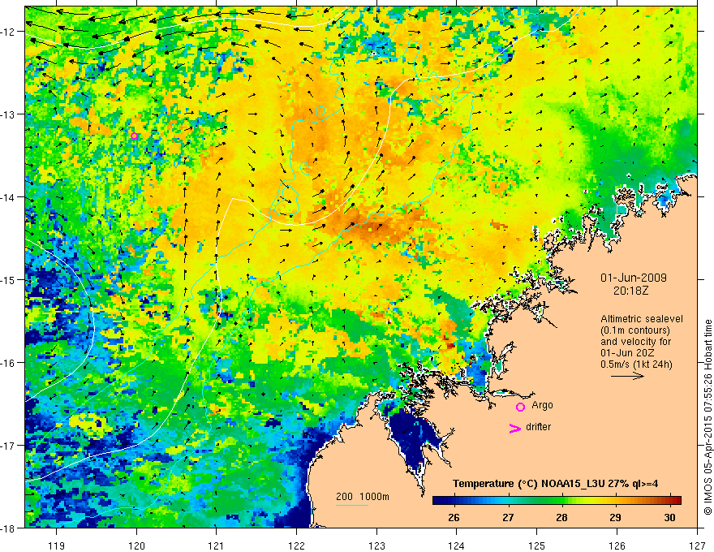
Task: Click the magenta Argo float circle near 120°E
Action: coord(134,136)
